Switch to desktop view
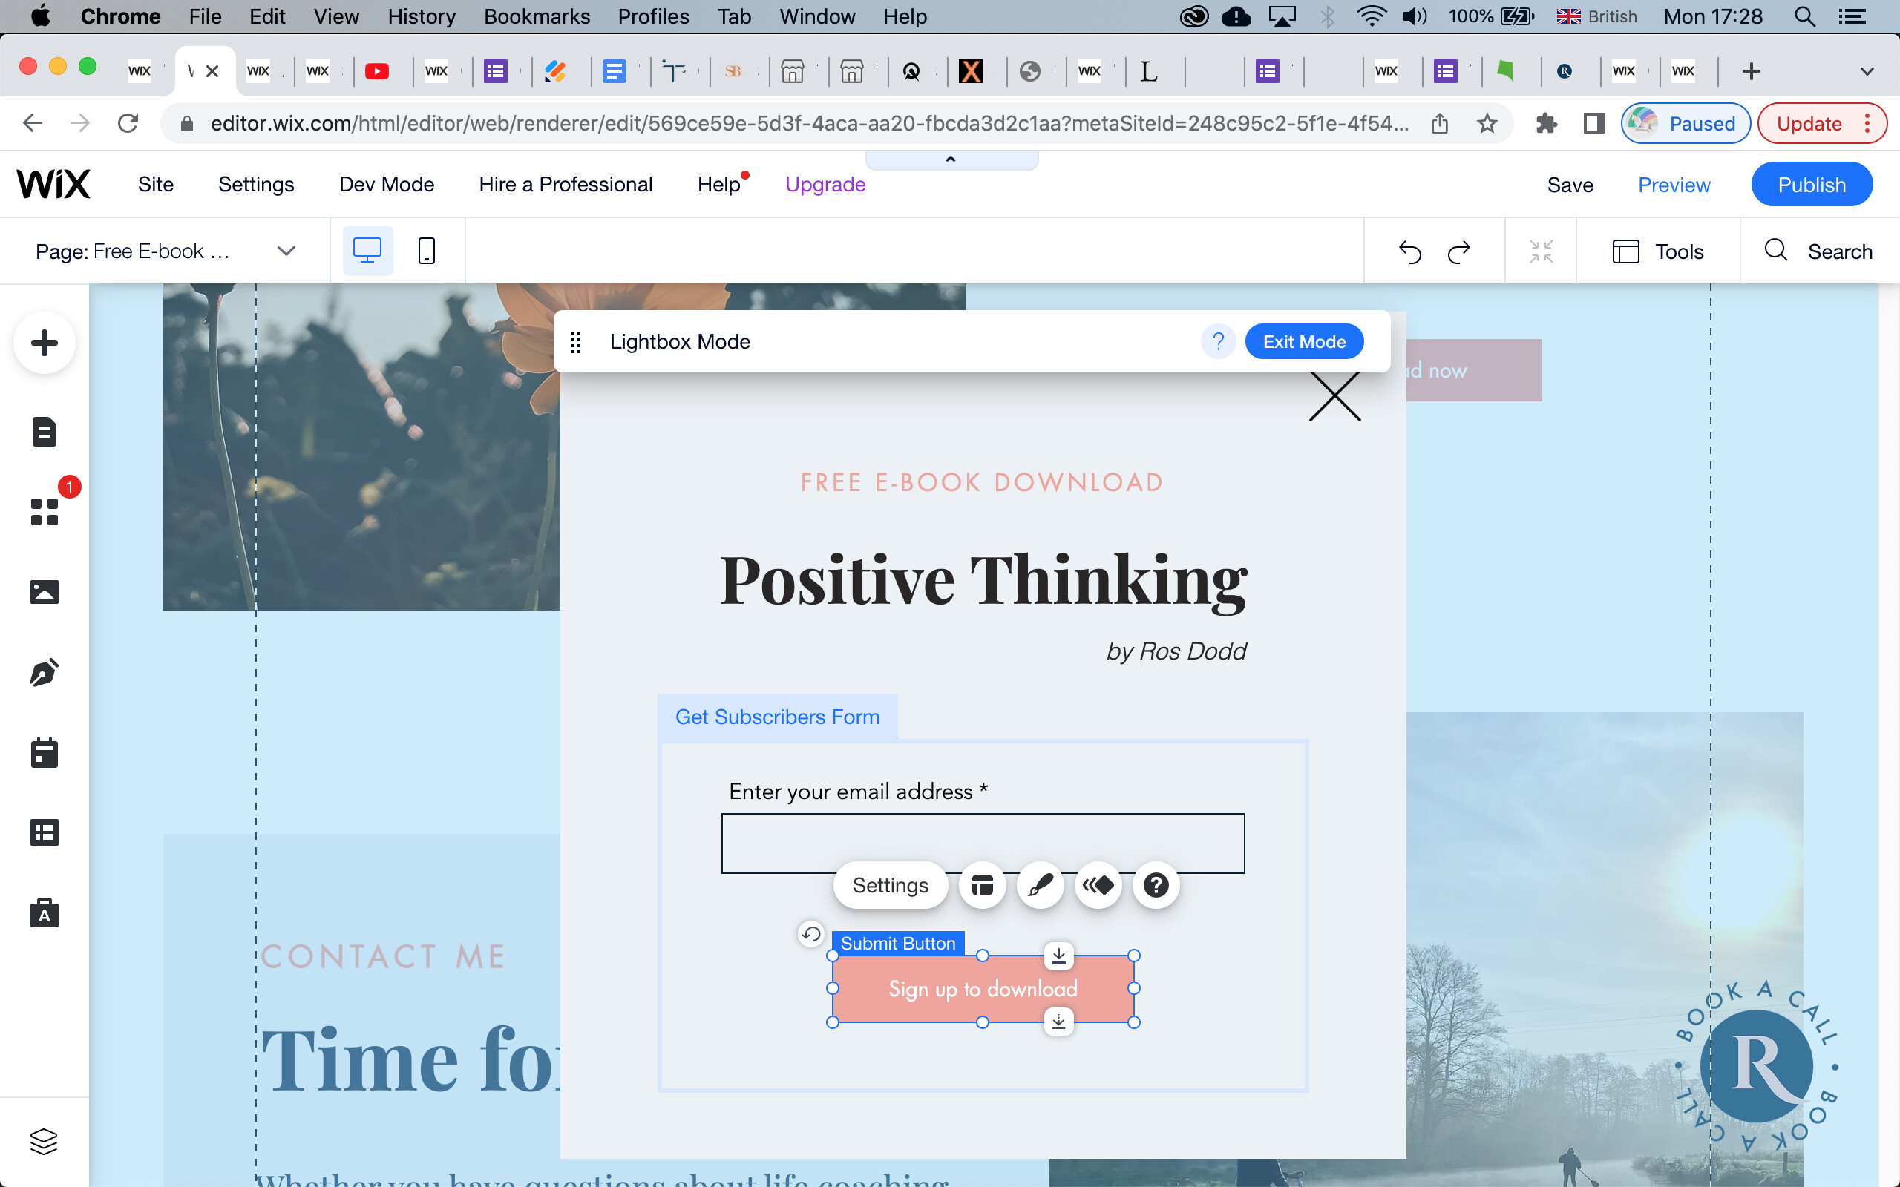Screen dimensions: 1900x1187 [367, 251]
